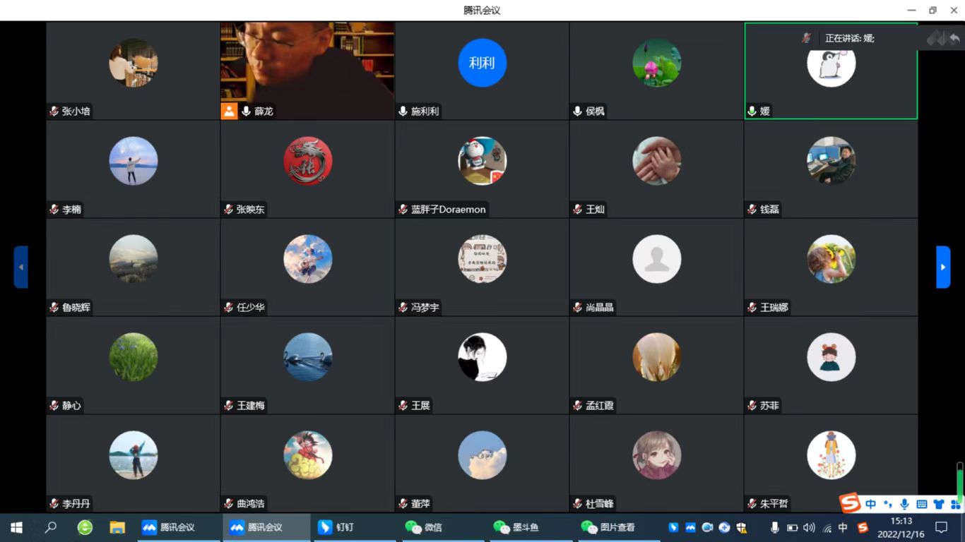Open the system volume control in the tray
The height and width of the screenshot is (542, 965).
(809, 527)
